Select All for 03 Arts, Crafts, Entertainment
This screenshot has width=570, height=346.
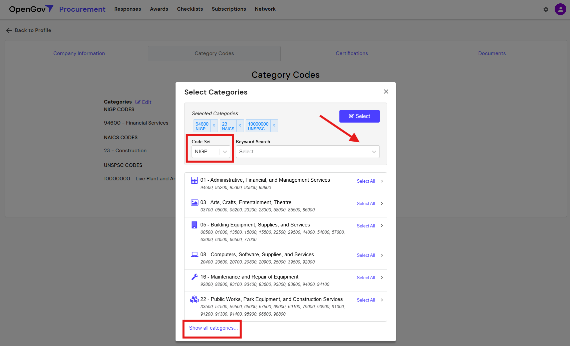click(x=366, y=203)
